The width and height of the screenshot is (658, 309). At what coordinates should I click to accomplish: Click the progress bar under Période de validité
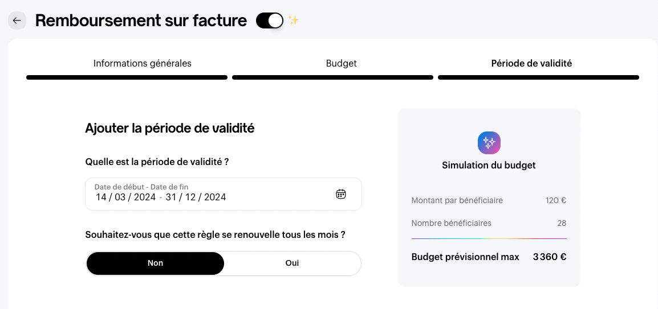click(x=538, y=77)
